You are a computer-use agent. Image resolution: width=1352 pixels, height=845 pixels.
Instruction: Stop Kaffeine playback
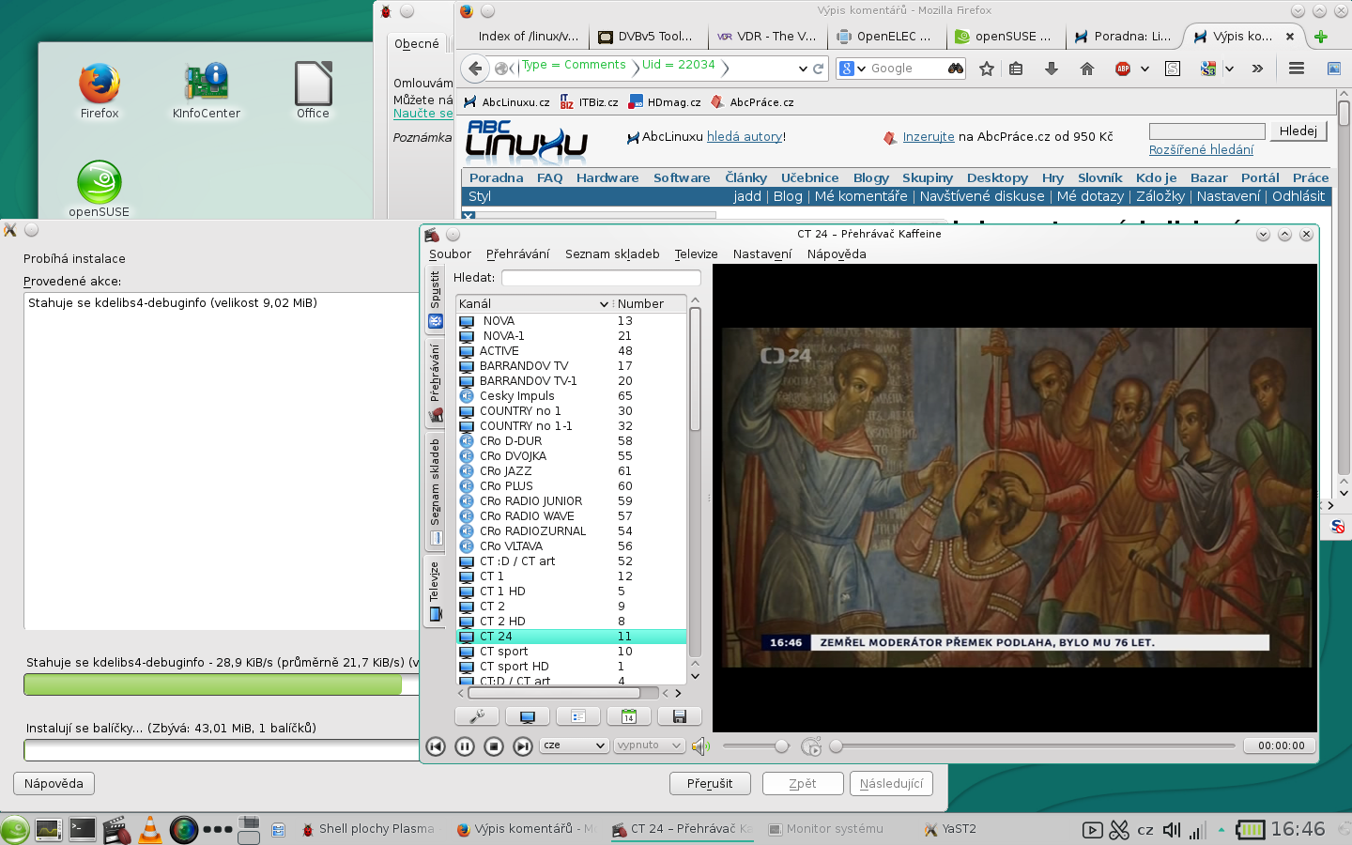pyautogui.click(x=494, y=746)
